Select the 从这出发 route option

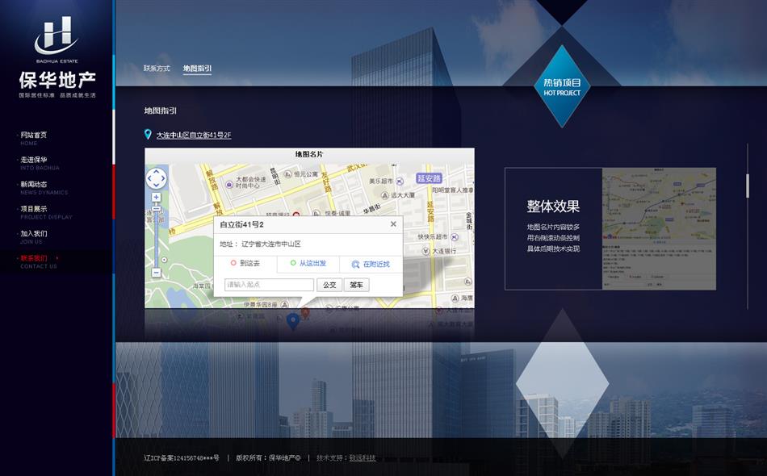pyautogui.click(x=308, y=264)
